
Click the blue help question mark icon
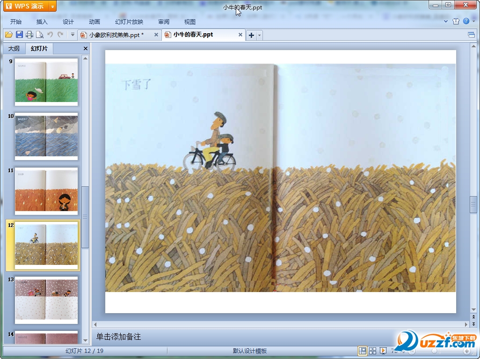point(466,21)
